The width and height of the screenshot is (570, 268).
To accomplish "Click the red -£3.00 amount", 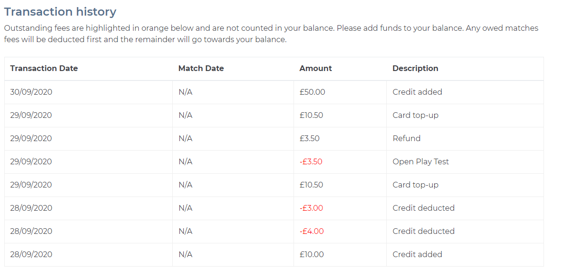I will click(311, 208).
